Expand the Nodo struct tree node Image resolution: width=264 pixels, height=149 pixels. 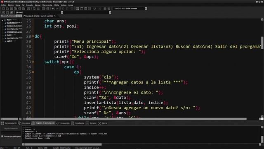point(2,20)
